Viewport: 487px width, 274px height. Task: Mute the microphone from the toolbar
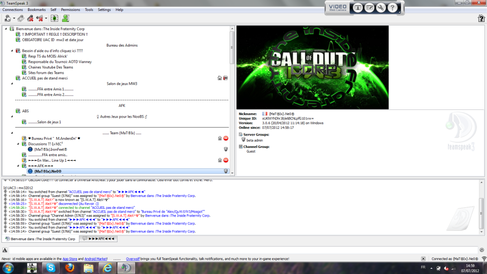(x=30, y=19)
